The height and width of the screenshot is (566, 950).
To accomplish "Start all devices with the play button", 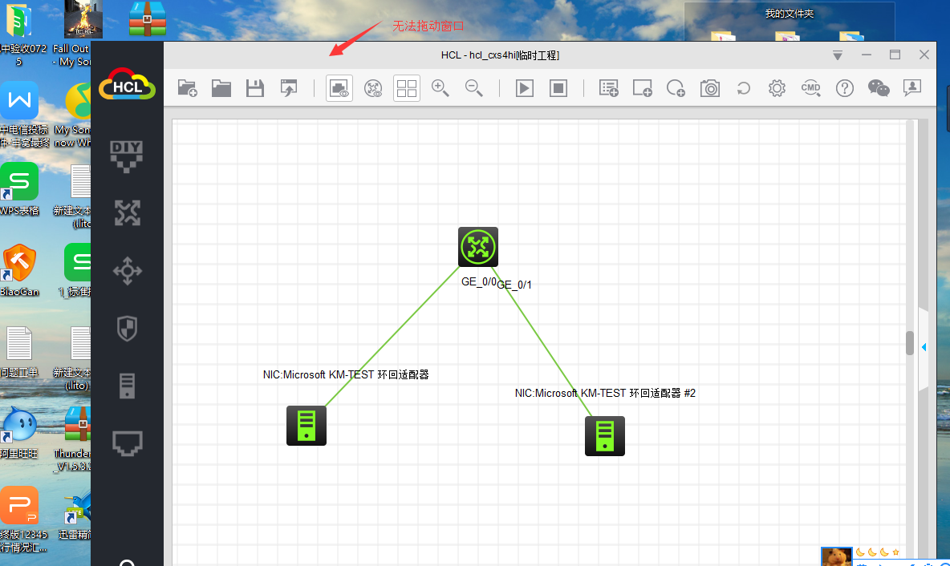I will (525, 88).
